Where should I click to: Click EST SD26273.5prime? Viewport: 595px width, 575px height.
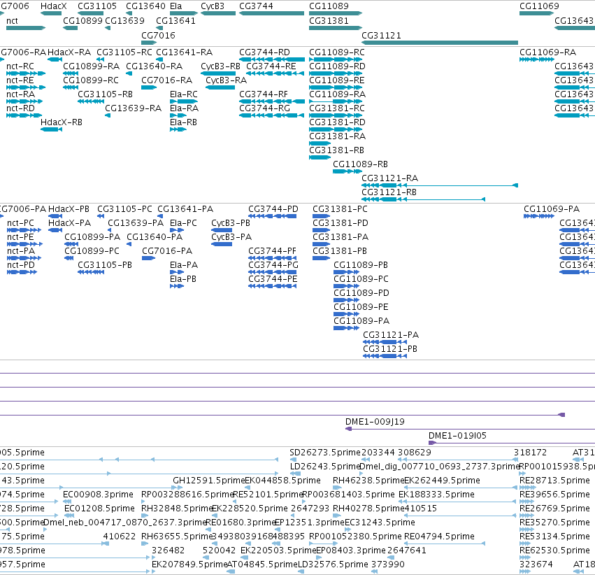(325, 453)
